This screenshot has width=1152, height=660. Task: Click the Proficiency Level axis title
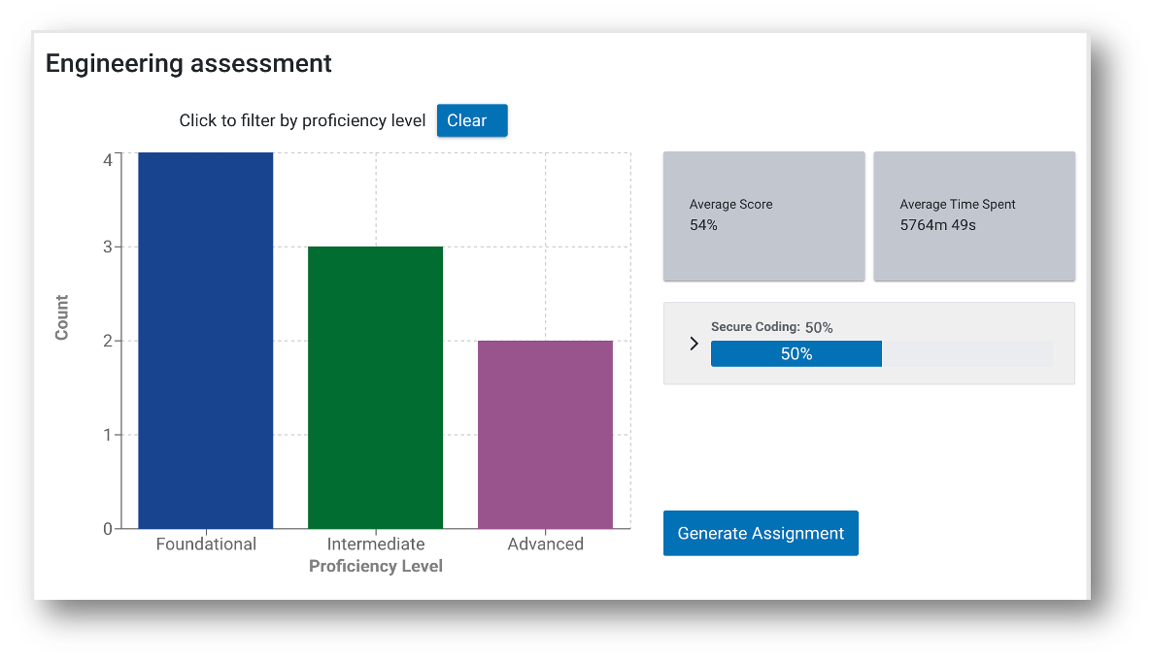376,566
